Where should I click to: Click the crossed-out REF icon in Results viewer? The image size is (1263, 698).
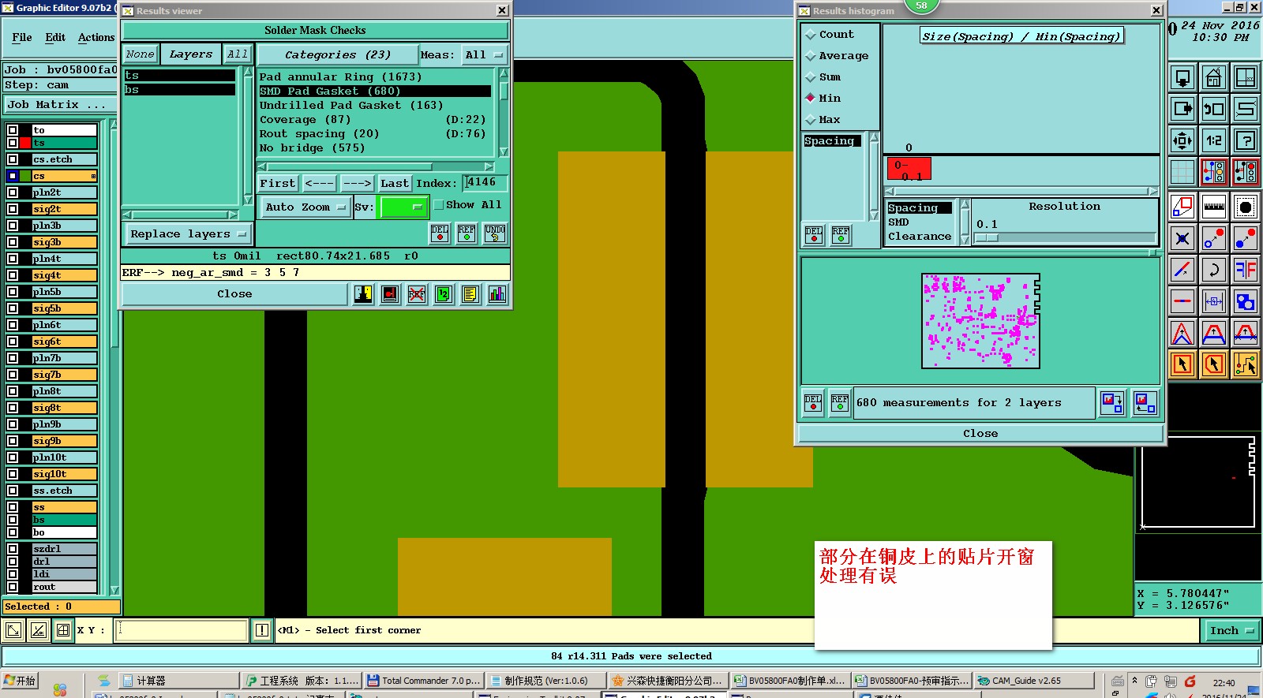click(x=416, y=294)
